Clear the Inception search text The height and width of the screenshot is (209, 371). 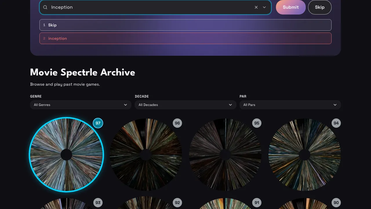(256, 7)
